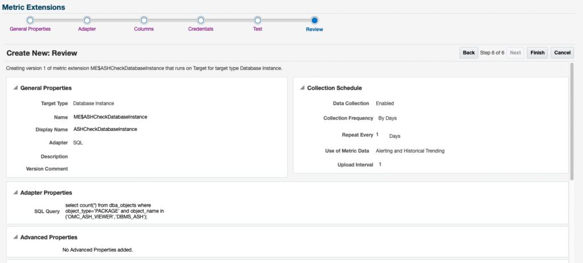Collapse the General Properties section
583x263 pixels.
pyautogui.click(x=15, y=88)
